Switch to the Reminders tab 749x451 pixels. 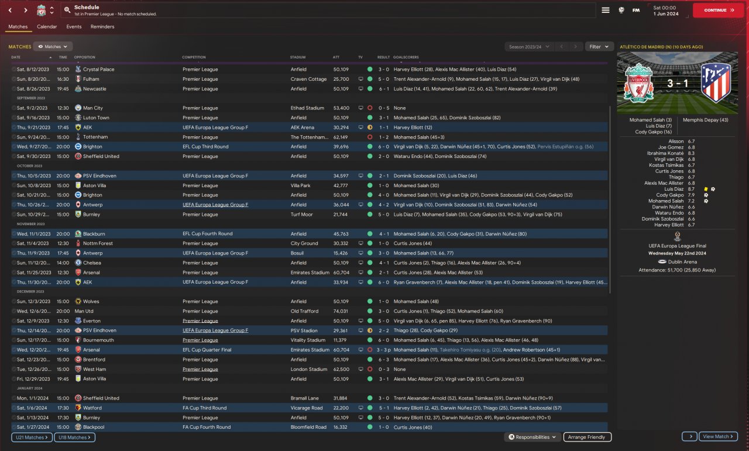pos(102,27)
